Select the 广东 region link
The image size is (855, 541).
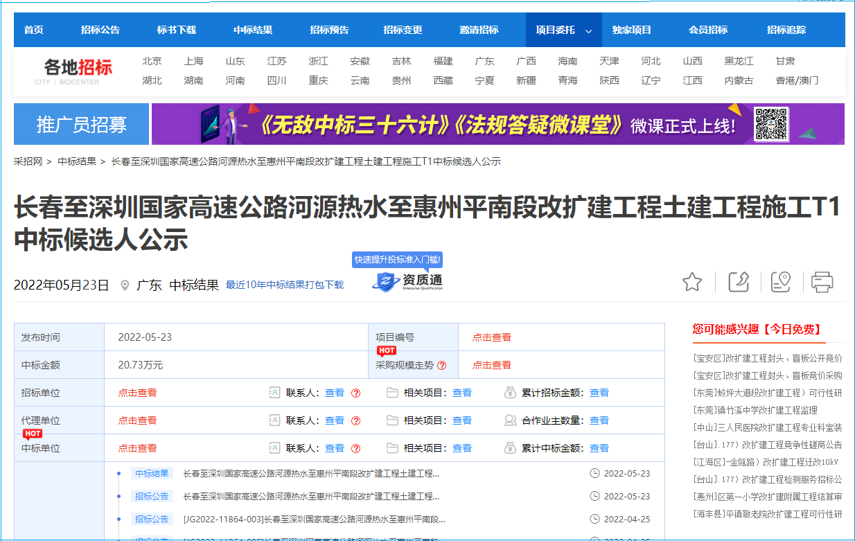(x=484, y=61)
